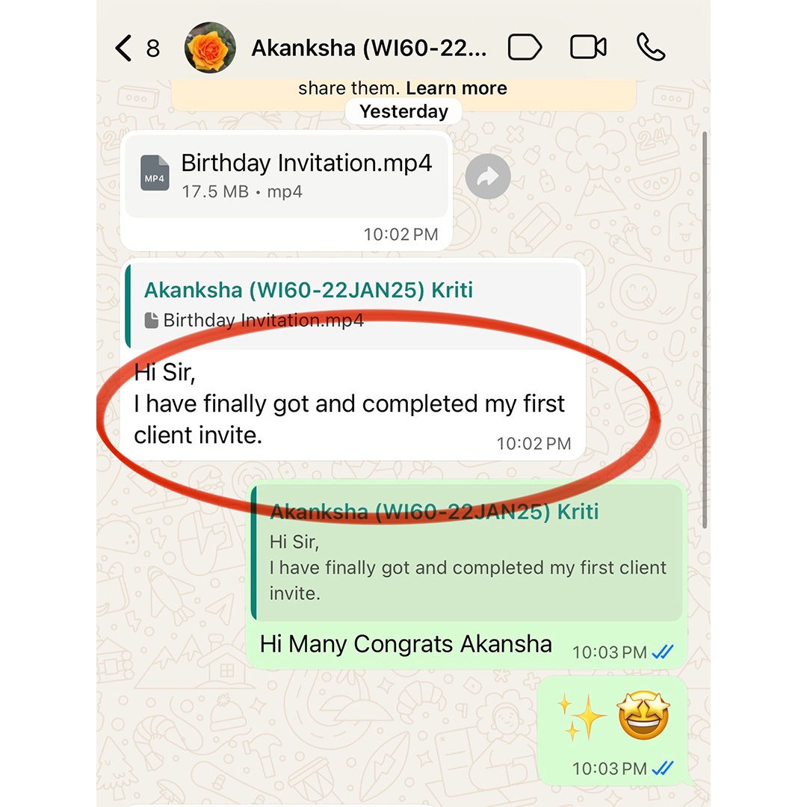Tap the Hi Many Congrats Akansha message

pos(406,644)
